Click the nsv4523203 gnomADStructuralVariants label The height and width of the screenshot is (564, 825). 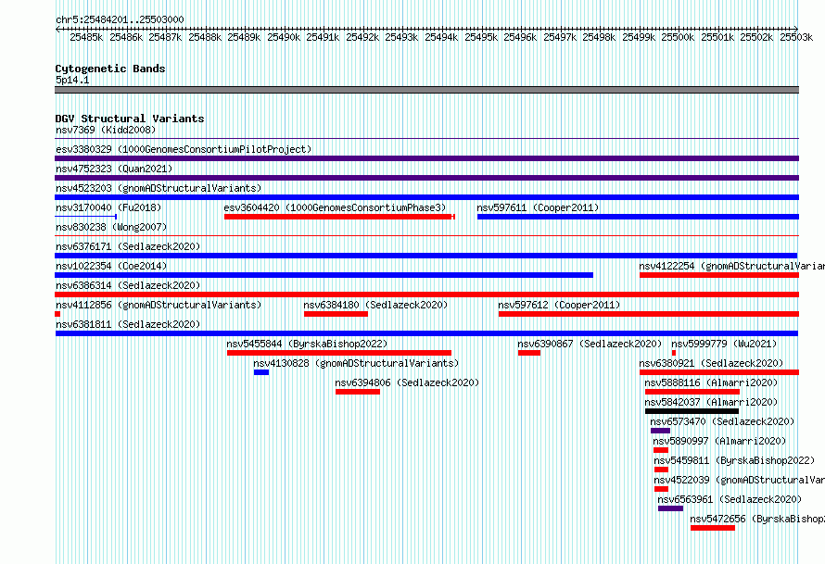[159, 188]
